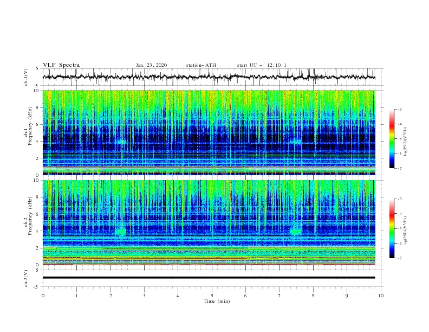Click the "-5" tick on ch.2 colorbar
The image size is (429, 332).
[x=399, y=228]
